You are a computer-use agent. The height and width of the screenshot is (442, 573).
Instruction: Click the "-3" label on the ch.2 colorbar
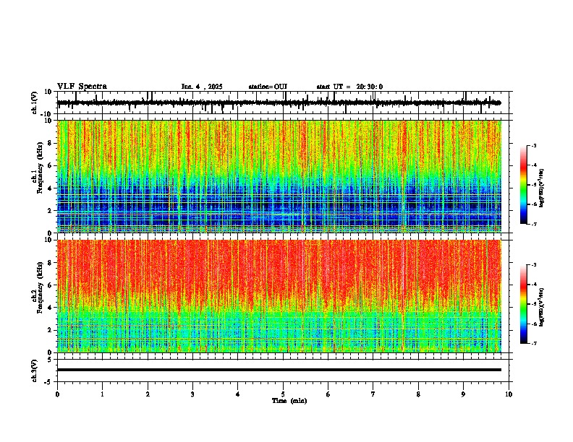pyautogui.click(x=533, y=265)
